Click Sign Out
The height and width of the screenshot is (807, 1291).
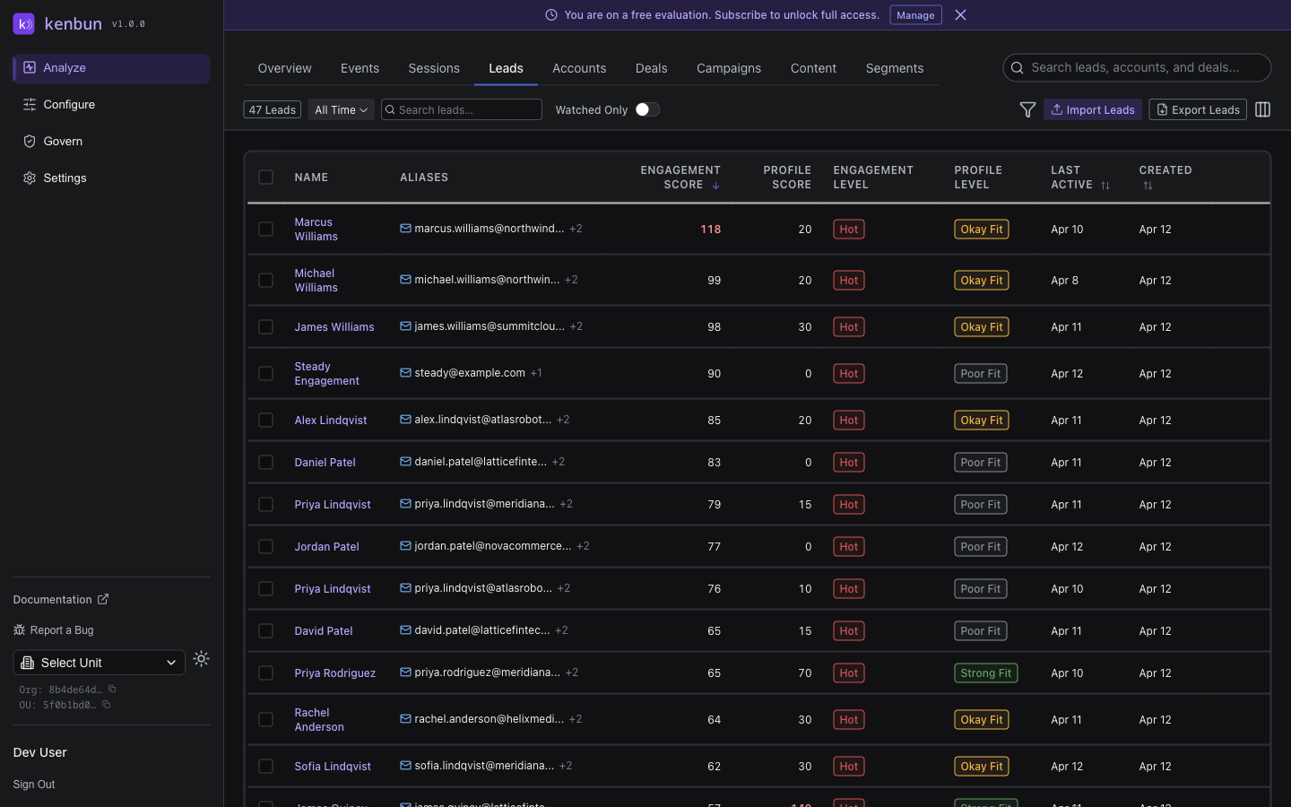click(x=34, y=785)
